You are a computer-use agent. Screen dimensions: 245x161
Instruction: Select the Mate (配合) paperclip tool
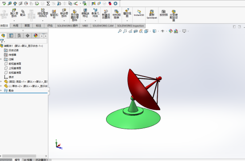click(x=23, y=13)
